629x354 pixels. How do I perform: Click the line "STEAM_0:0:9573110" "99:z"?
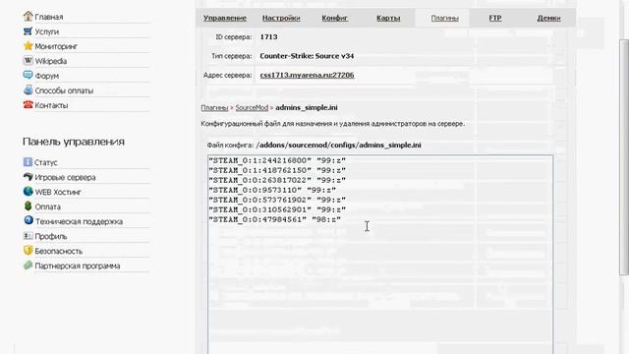(x=272, y=190)
